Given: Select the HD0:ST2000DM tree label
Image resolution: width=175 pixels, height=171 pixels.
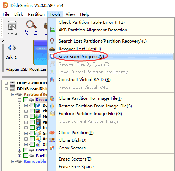Looking at the screenshot, I should pyautogui.click(x=32, y=83).
